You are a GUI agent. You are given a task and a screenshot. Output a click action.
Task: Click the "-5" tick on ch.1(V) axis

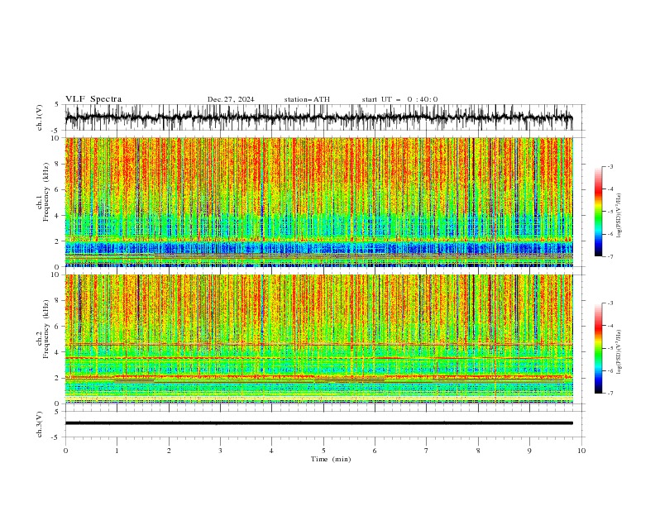coord(55,131)
